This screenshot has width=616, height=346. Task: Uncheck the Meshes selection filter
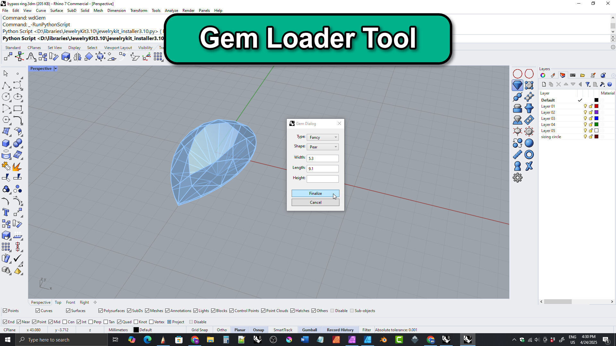coord(147,311)
